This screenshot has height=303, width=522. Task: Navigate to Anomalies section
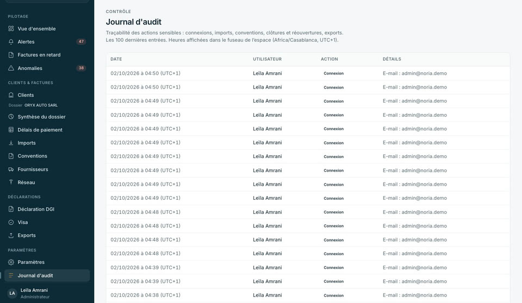47,68
